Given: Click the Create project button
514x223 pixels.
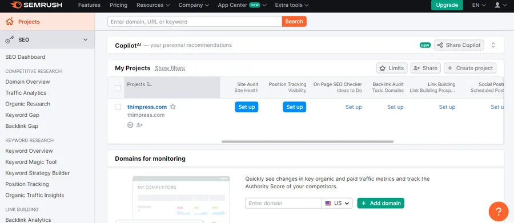Looking at the screenshot, I should 470,68.
